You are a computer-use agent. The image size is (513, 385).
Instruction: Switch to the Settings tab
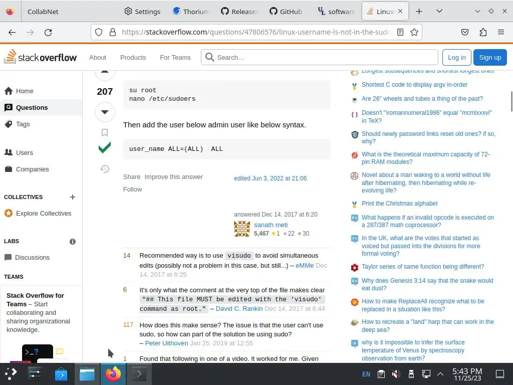142,12
